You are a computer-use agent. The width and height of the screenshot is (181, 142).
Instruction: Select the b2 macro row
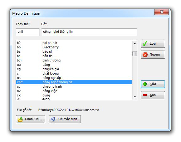click(74, 43)
